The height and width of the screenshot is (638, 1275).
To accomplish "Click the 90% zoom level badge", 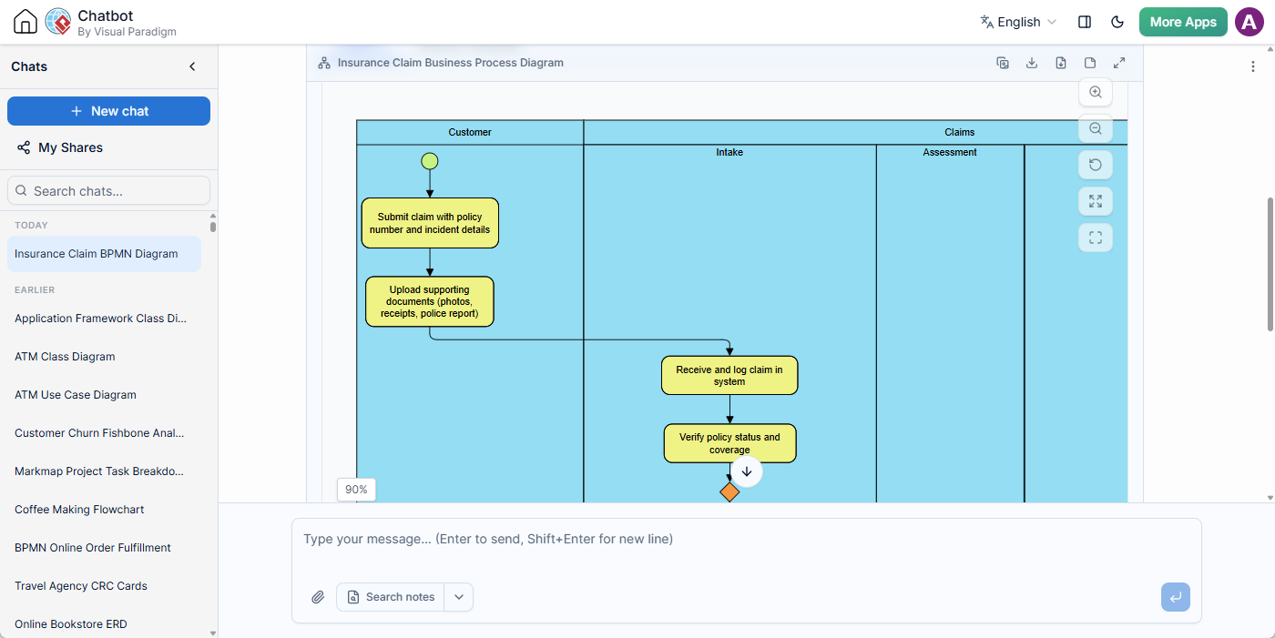I will pos(356,490).
